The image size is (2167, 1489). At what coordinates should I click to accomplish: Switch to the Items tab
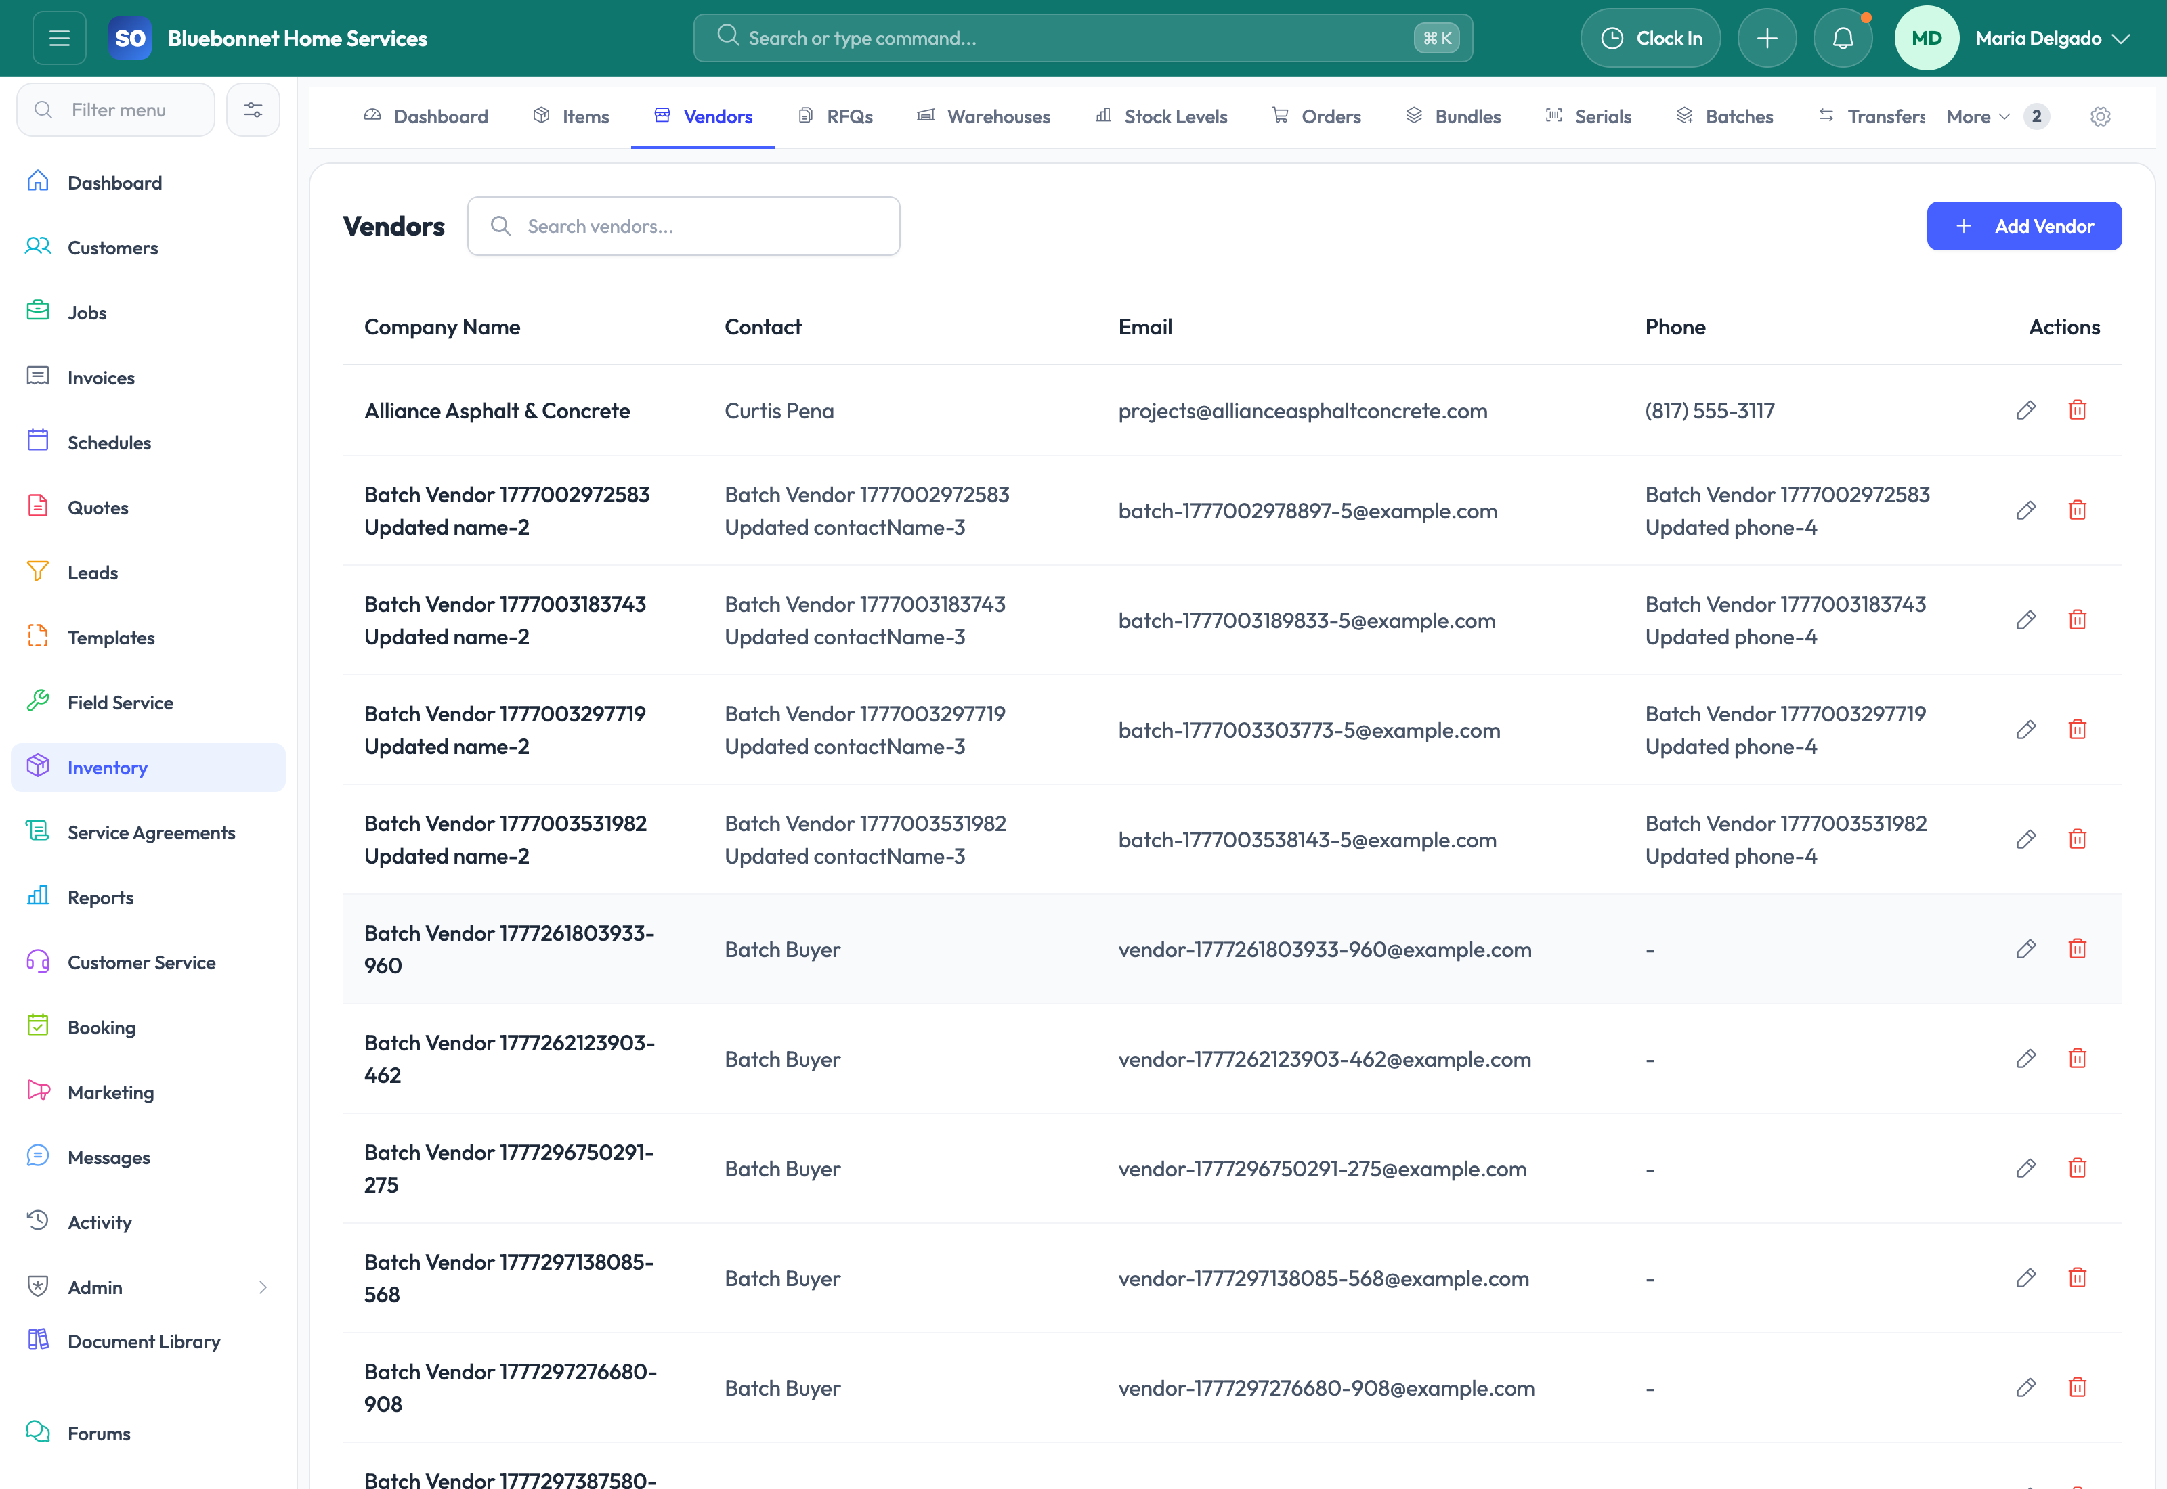pyautogui.click(x=571, y=116)
